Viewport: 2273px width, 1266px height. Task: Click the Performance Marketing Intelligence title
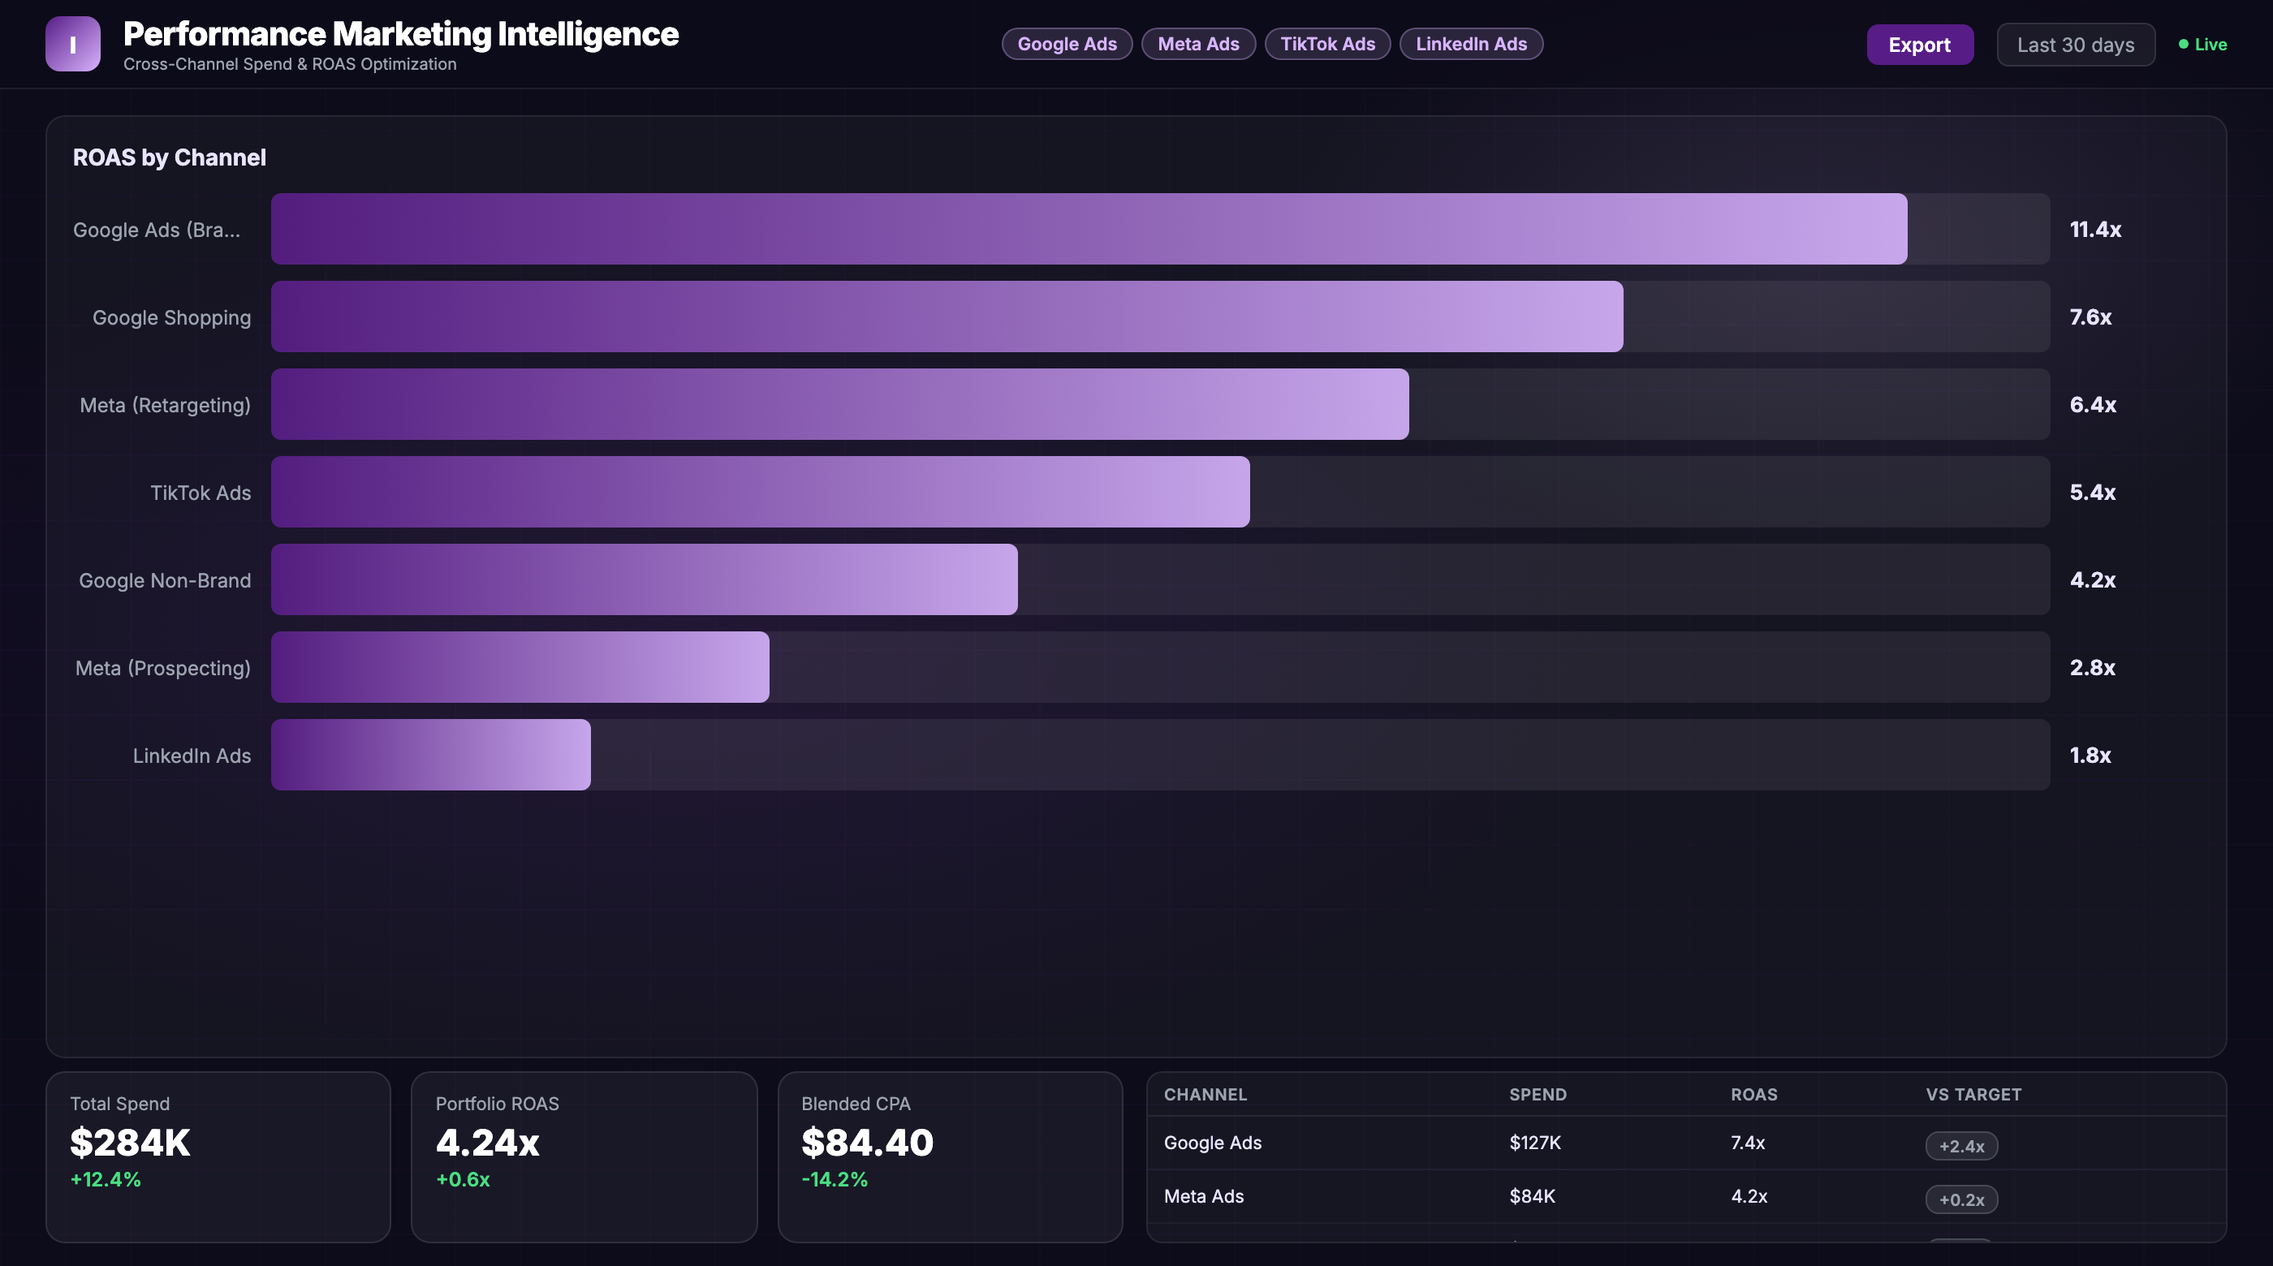pyautogui.click(x=400, y=34)
